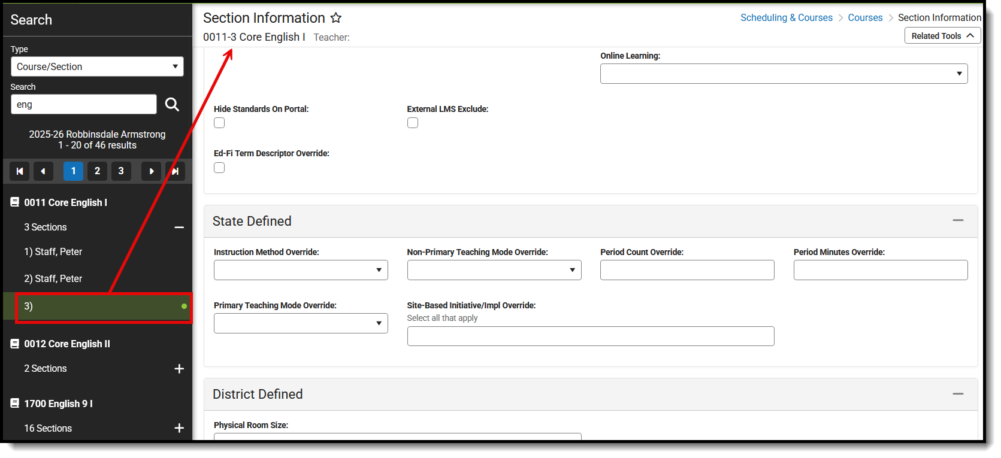This screenshot has height=458, width=1001.
Task: Click the Period Count Override field
Action: click(x=687, y=270)
